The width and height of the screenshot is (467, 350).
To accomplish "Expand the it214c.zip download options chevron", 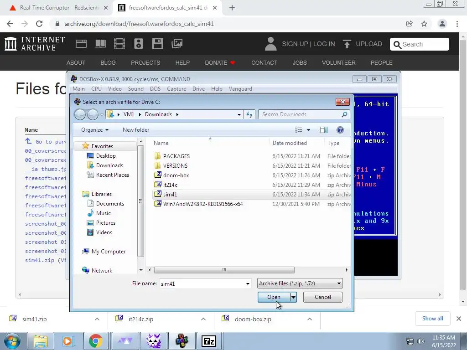I will [x=203, y=319].
